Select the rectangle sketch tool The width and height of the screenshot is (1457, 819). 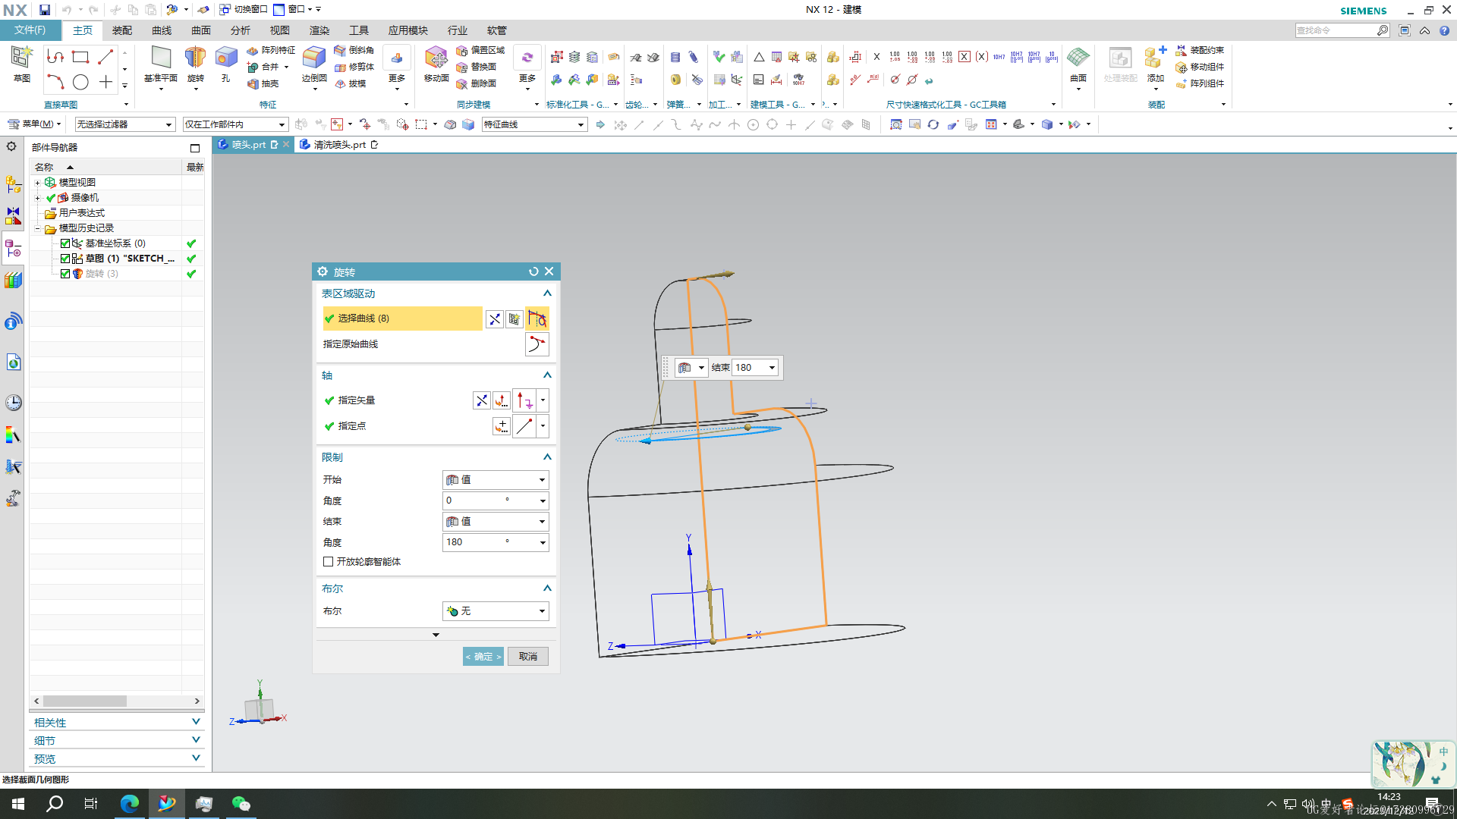coord(80,57)
